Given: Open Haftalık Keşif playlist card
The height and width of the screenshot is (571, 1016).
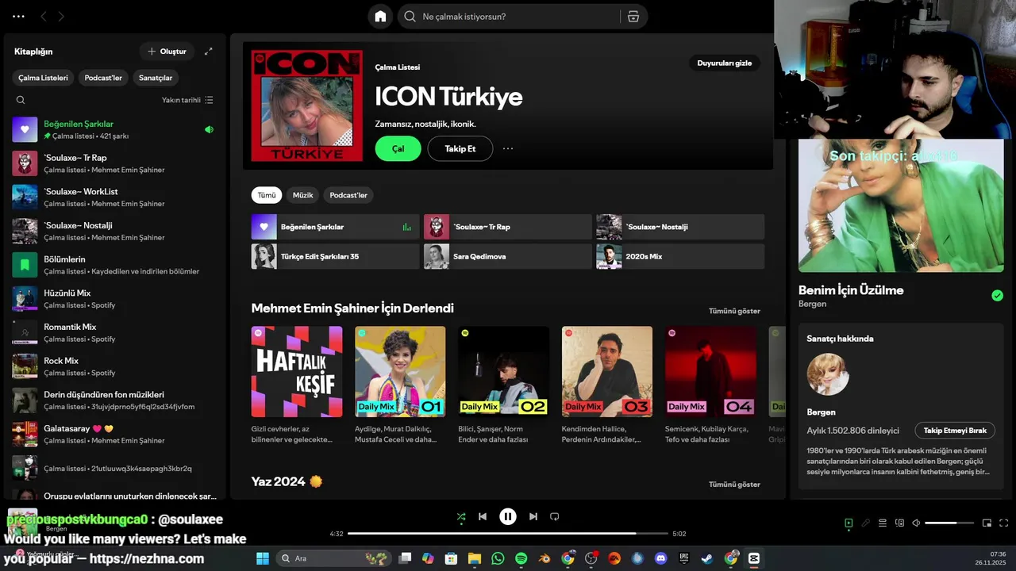Looking at the screenshot, I should click(x=297, y=385).
